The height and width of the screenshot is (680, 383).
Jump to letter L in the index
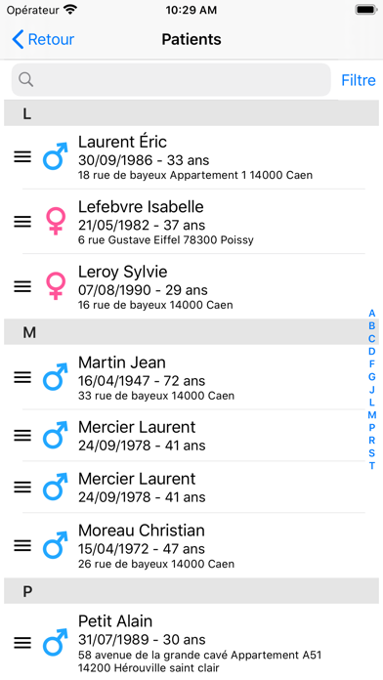371,403
